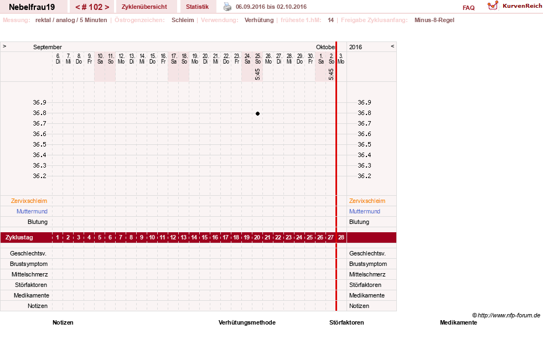
Task: Open the Zyklenübersicht tab
Action: [x=144, y=7]
